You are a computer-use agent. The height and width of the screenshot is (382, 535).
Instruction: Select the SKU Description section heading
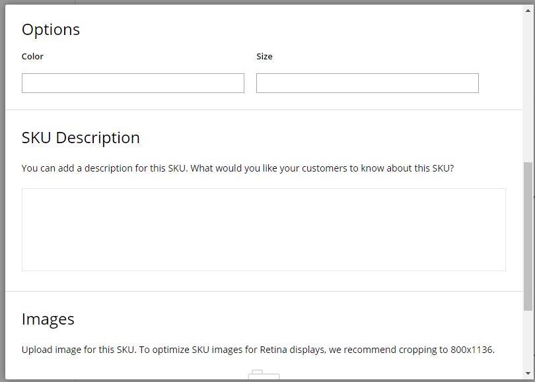[81, 138]
